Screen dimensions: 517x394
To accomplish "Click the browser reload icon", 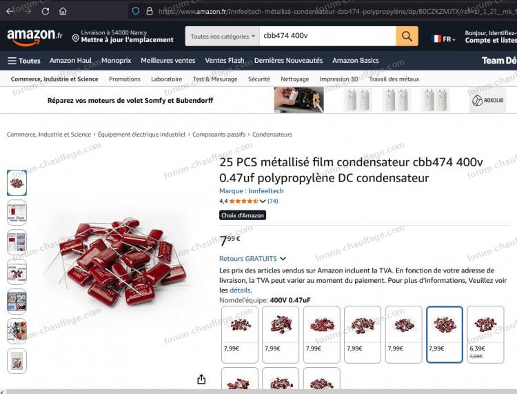I will click(45, 11).
